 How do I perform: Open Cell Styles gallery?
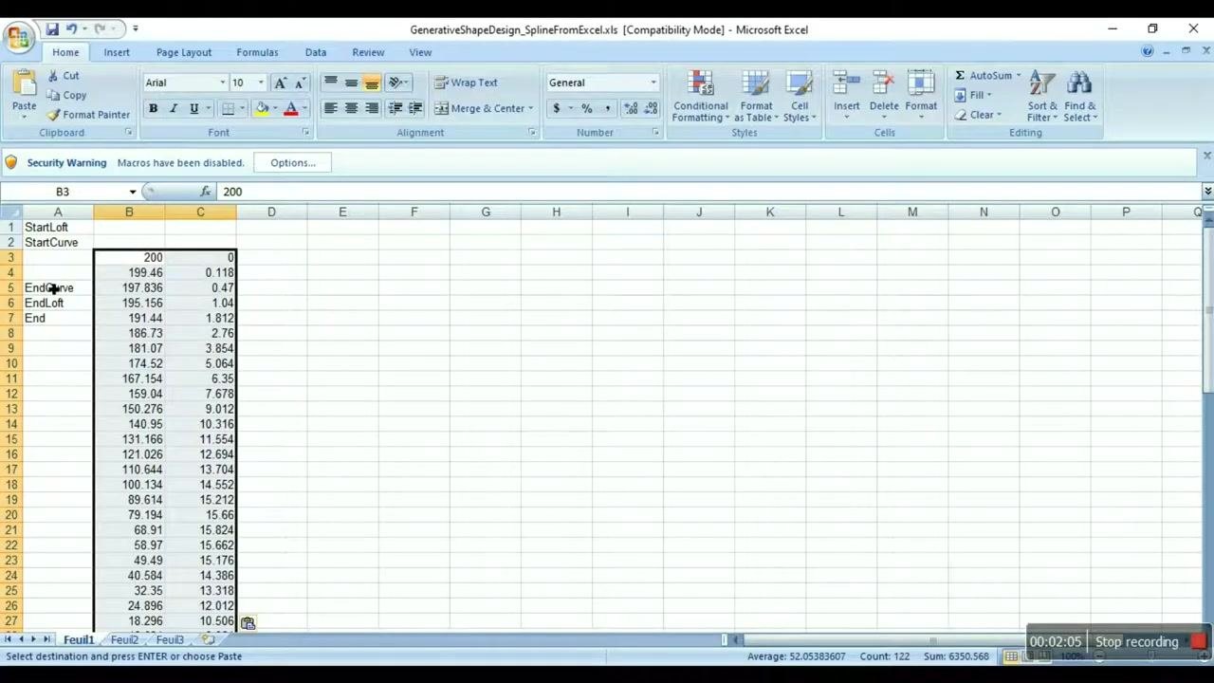[800, 97]
